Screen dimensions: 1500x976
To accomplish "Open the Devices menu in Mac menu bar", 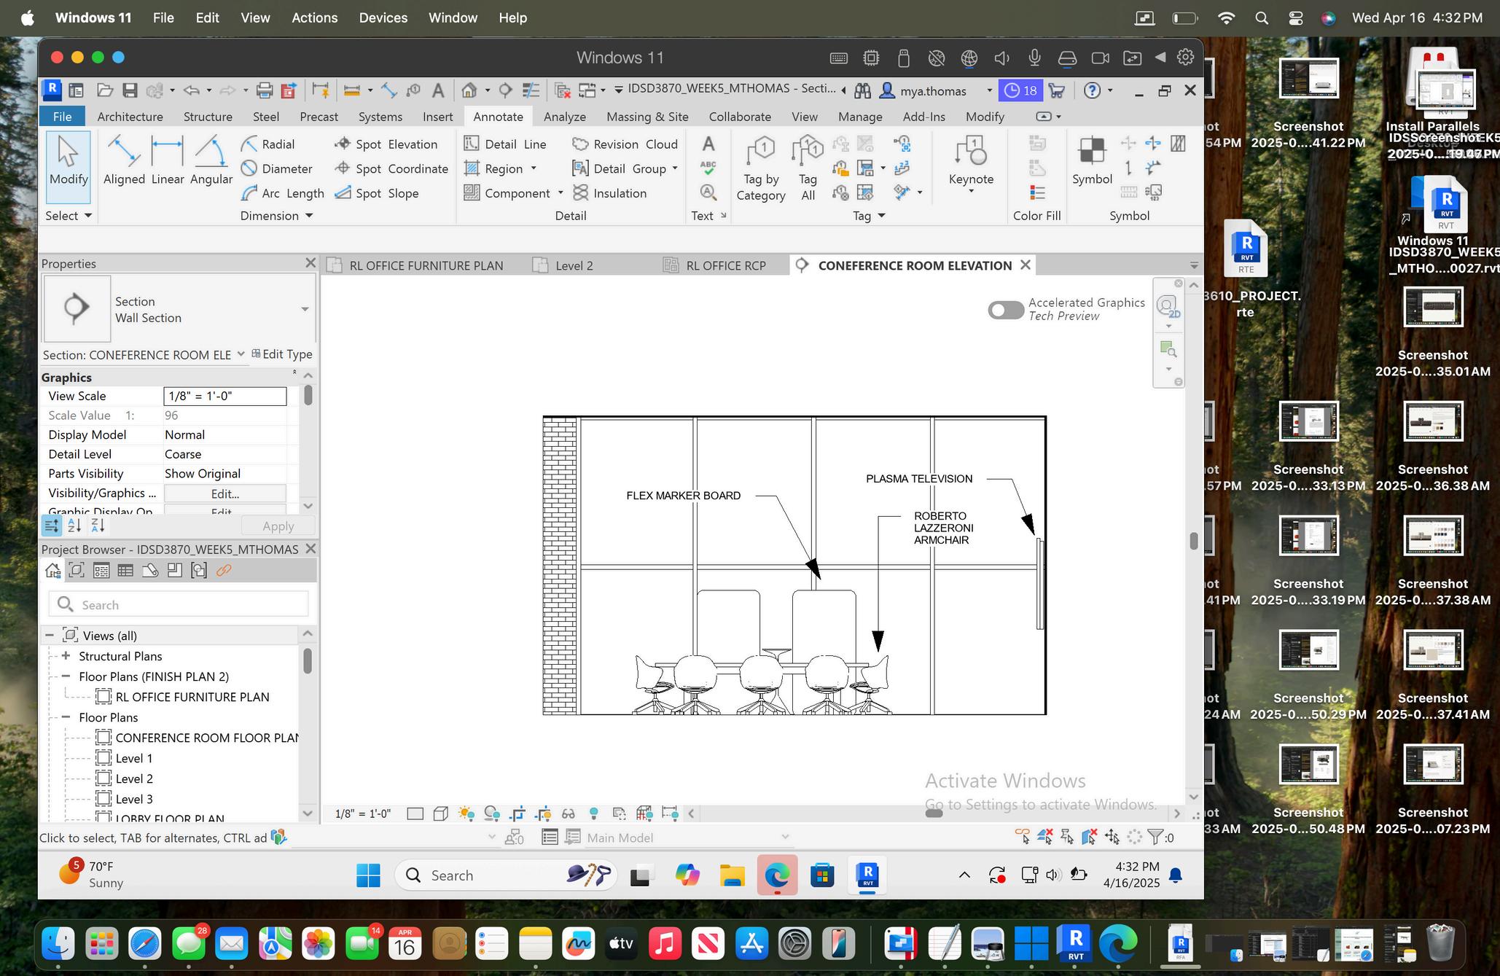I will tap(383, 17).
